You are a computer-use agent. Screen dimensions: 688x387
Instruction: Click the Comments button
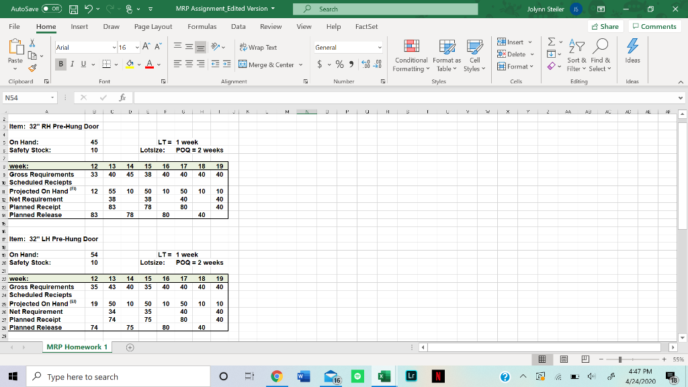point(654,26)
